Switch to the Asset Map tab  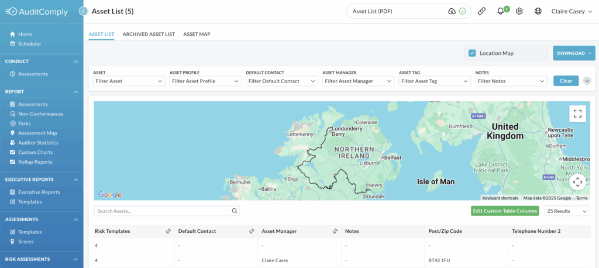click(x=197, y=34)
